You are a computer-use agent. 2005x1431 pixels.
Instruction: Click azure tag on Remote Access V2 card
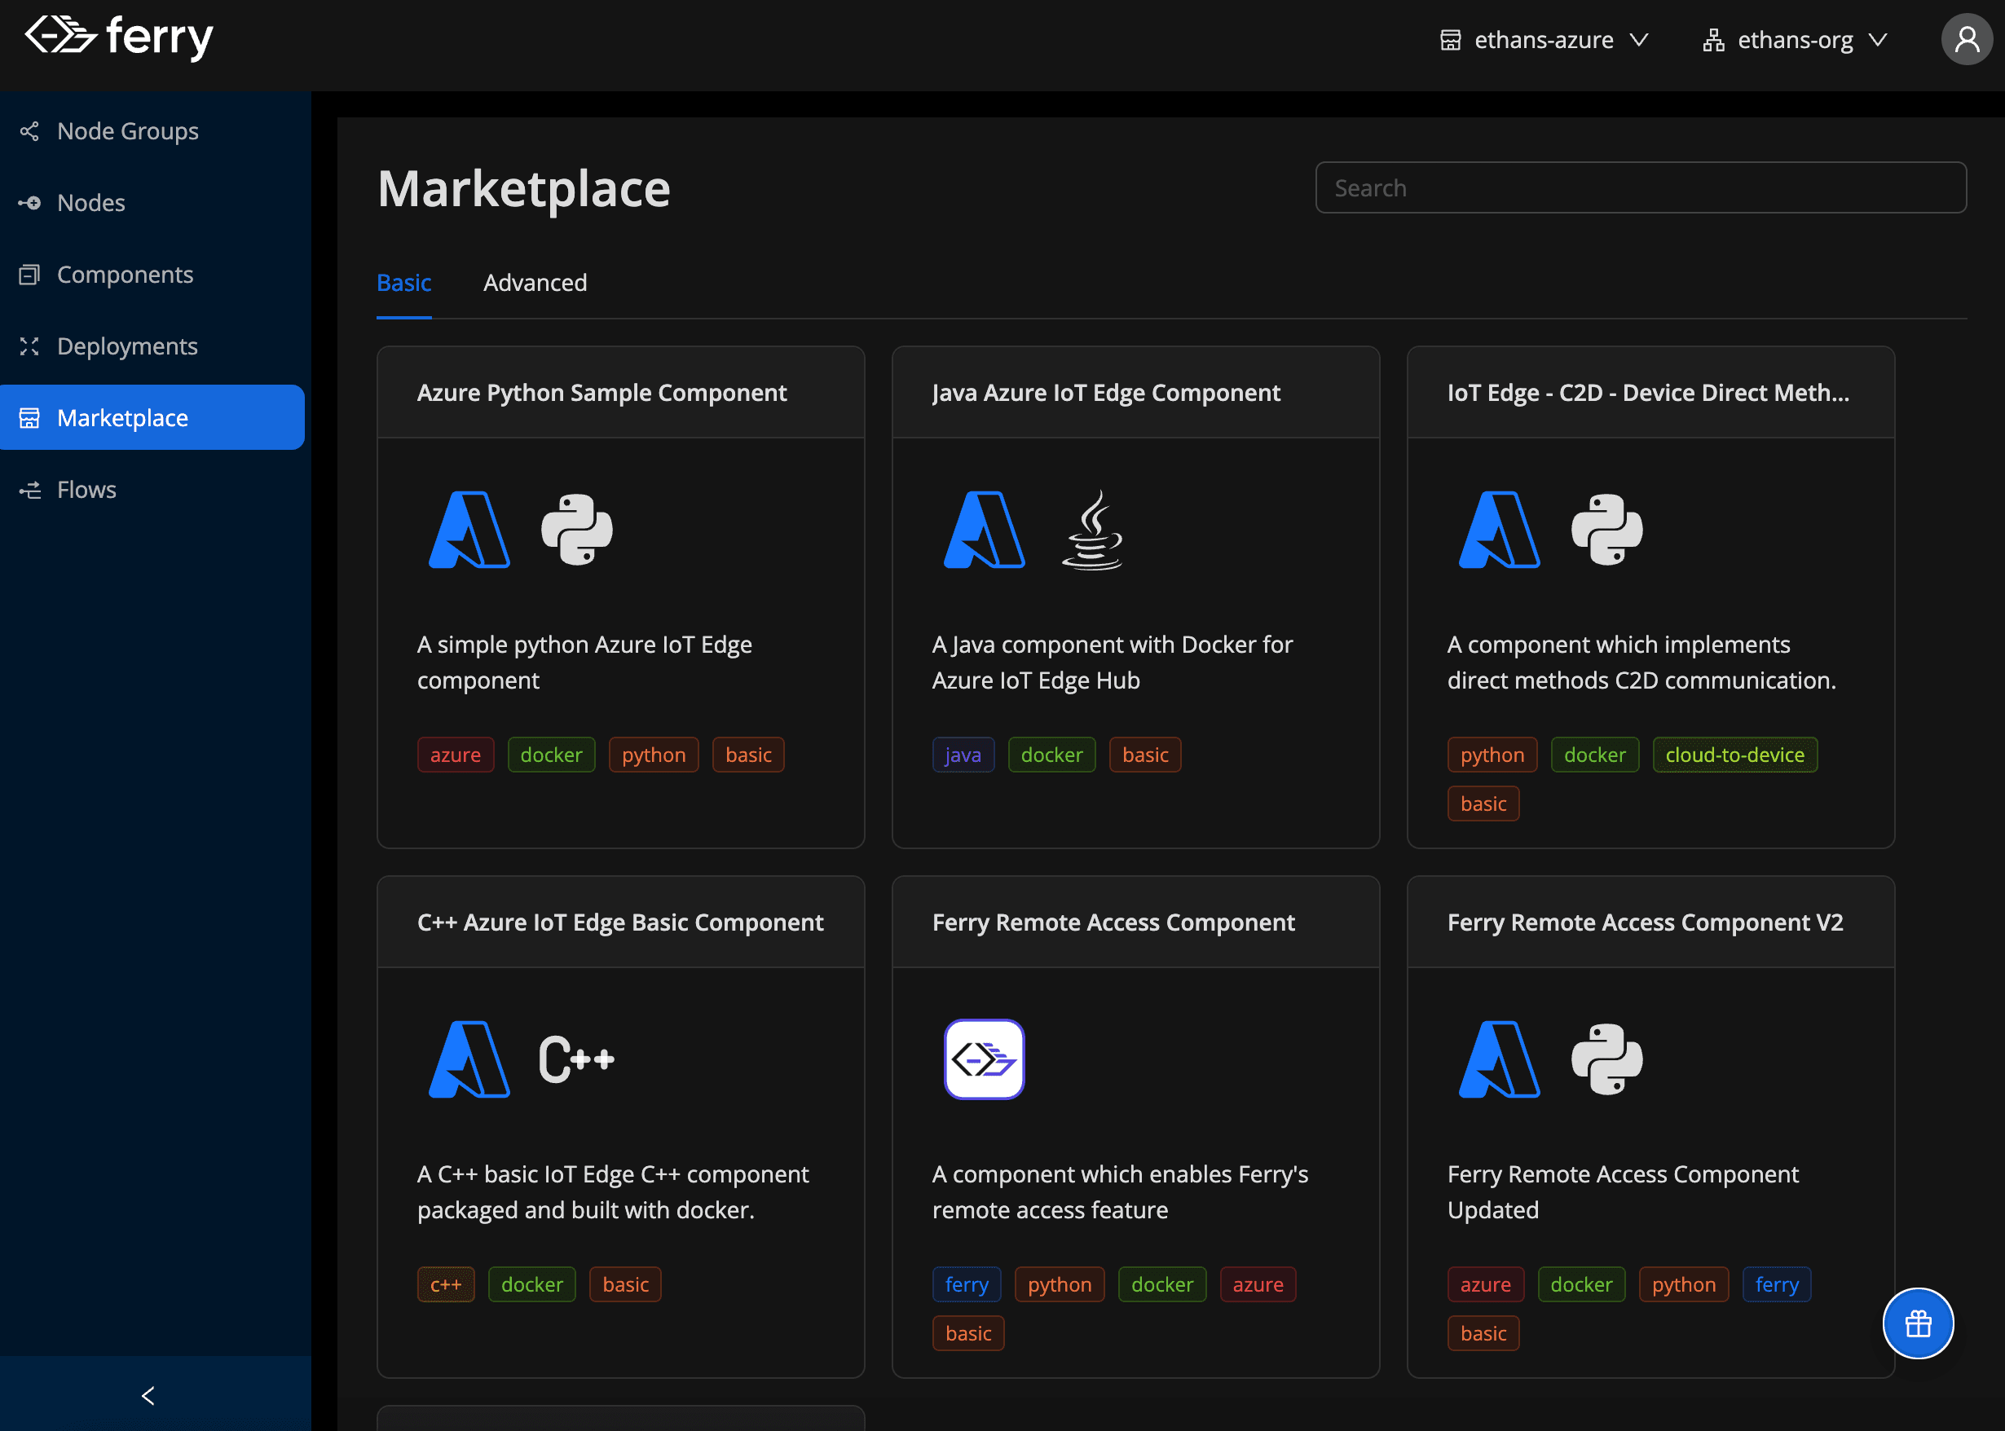[x=1486, y=1285]
